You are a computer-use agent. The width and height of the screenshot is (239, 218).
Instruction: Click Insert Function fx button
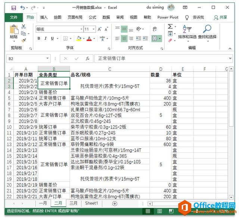click(87, 59)
